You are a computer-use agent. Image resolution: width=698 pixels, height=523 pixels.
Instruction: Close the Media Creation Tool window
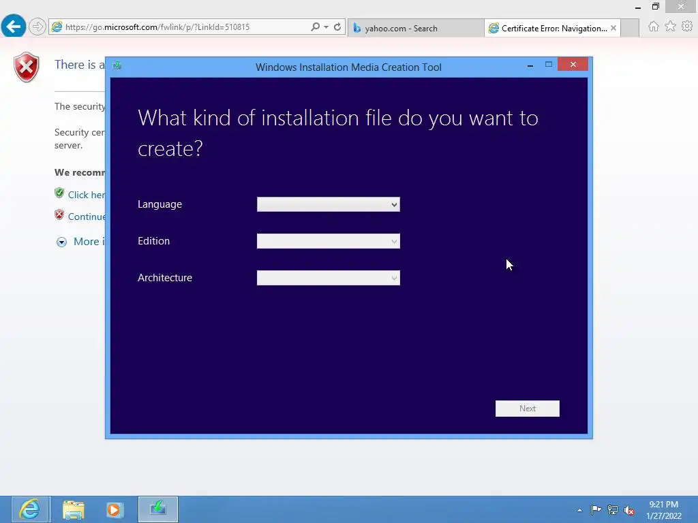click(x=573, y=65)
